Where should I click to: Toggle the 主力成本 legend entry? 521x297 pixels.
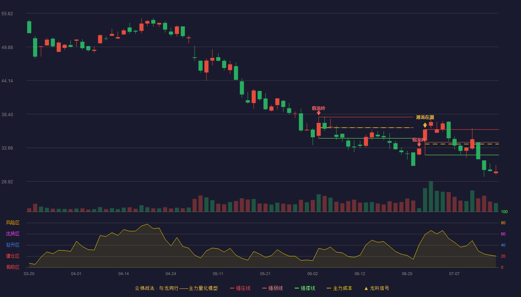coord(339,288)
